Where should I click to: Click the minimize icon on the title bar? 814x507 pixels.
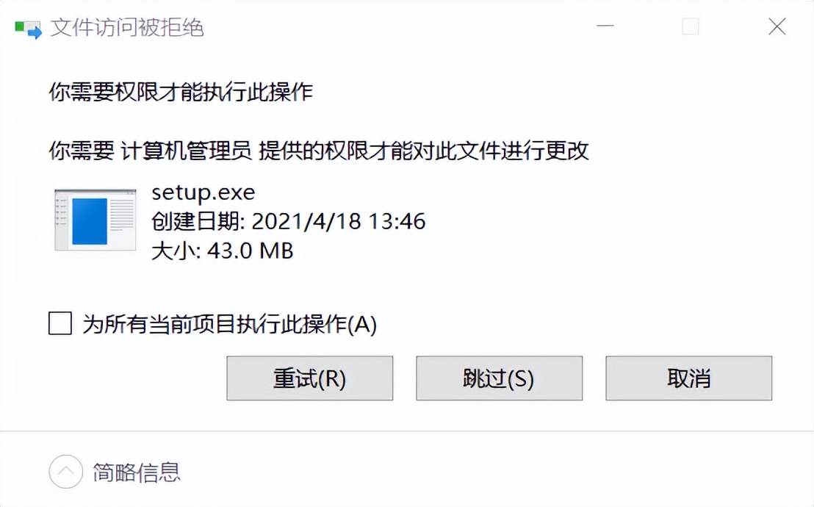coord(605,26)
